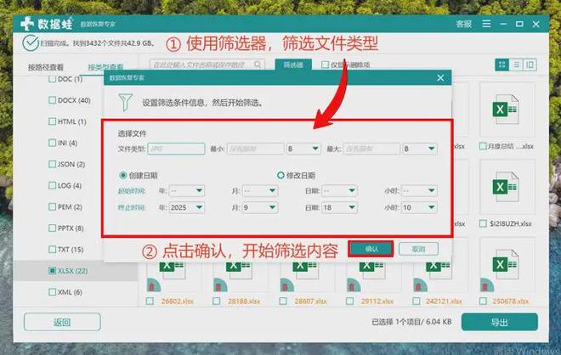Check the 26802.xlsx file checkbox

coord(150,301)
